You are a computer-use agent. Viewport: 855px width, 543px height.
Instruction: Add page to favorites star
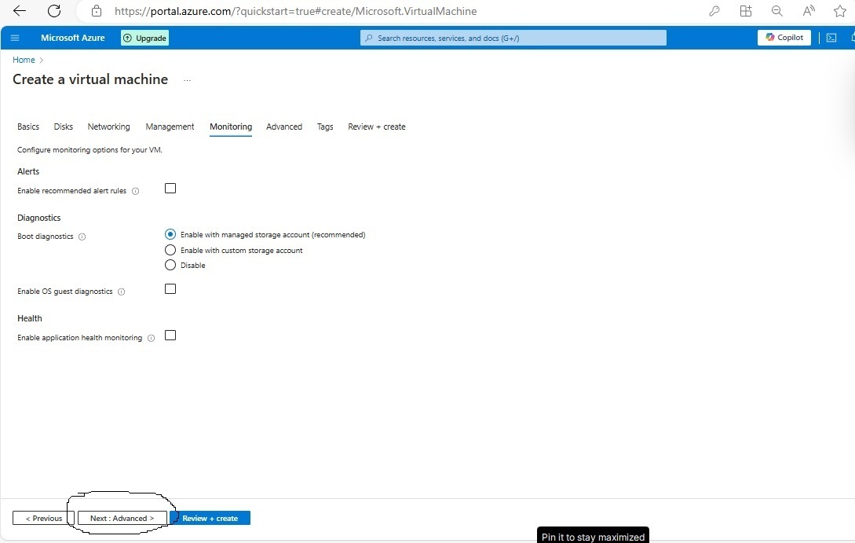tap(840, 11)
